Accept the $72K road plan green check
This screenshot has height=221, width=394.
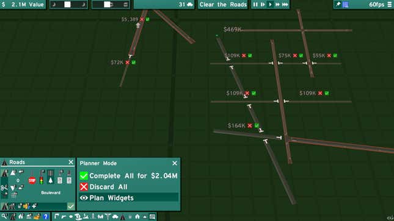[134, 62]
